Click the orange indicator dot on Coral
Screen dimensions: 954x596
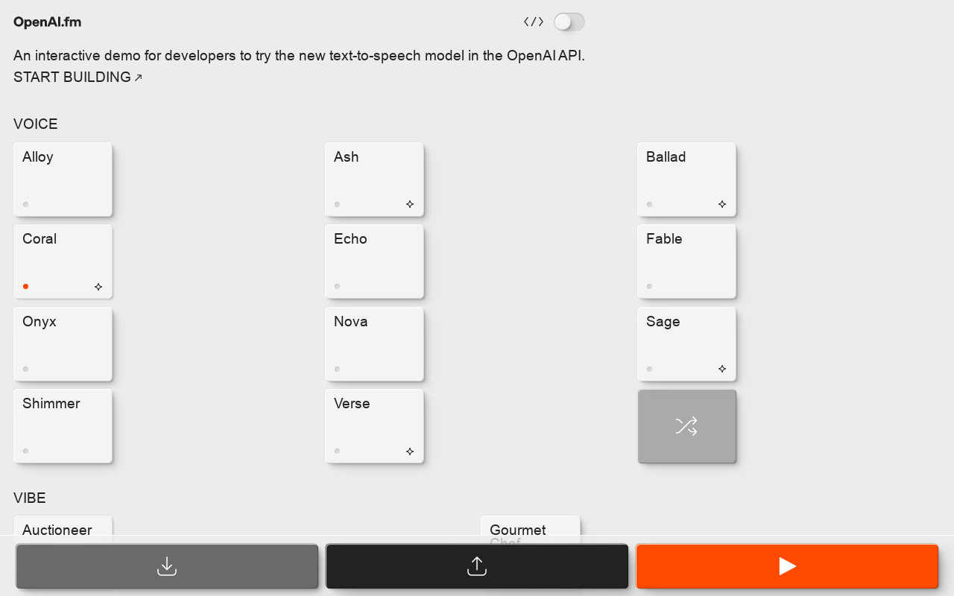click(25, 286)
